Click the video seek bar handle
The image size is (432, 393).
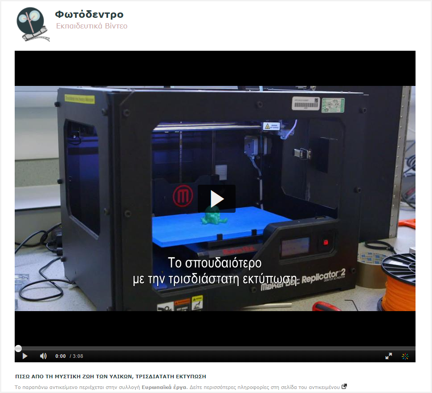pyautogui.click(x=18, y=348)
